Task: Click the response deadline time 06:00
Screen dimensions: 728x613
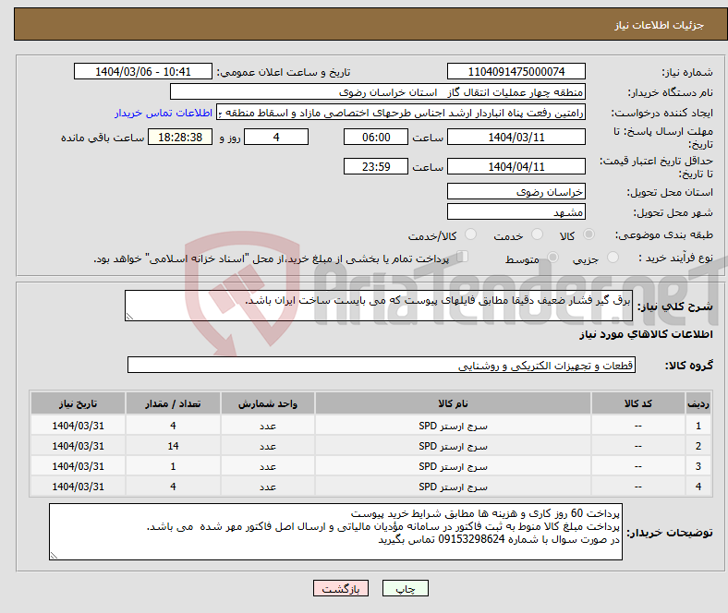Action: (x=376, y=137)
